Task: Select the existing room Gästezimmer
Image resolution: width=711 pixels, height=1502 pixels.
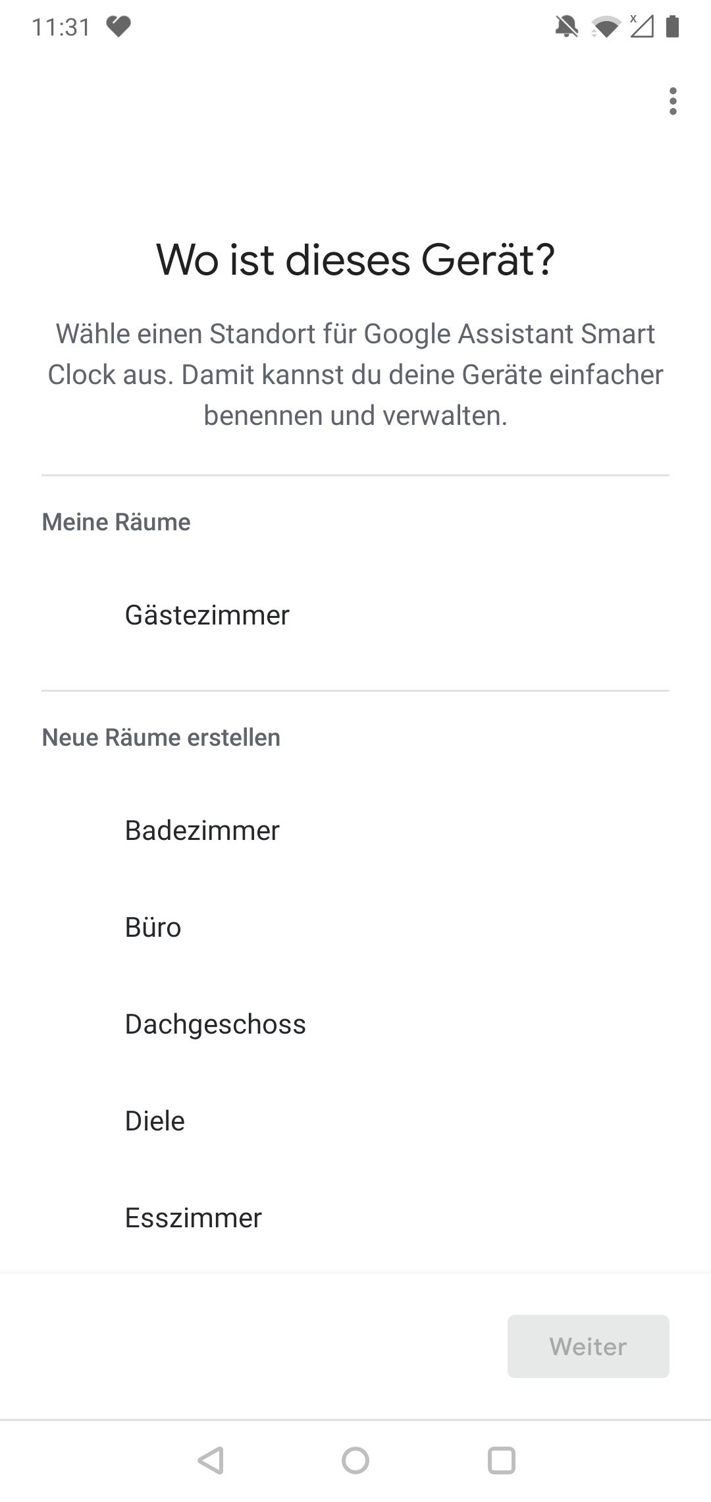Action: click(x=207, y=615)
